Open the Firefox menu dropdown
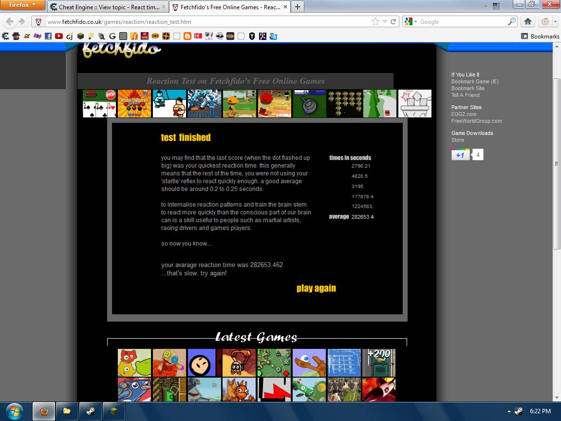Viewport: 561px width, 421px height. 22,5
